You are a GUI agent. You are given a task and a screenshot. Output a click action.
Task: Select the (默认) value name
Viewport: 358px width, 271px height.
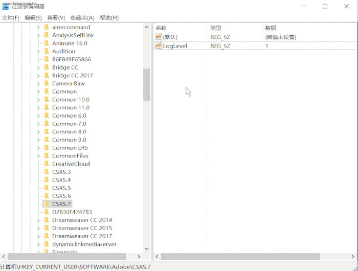170,37
